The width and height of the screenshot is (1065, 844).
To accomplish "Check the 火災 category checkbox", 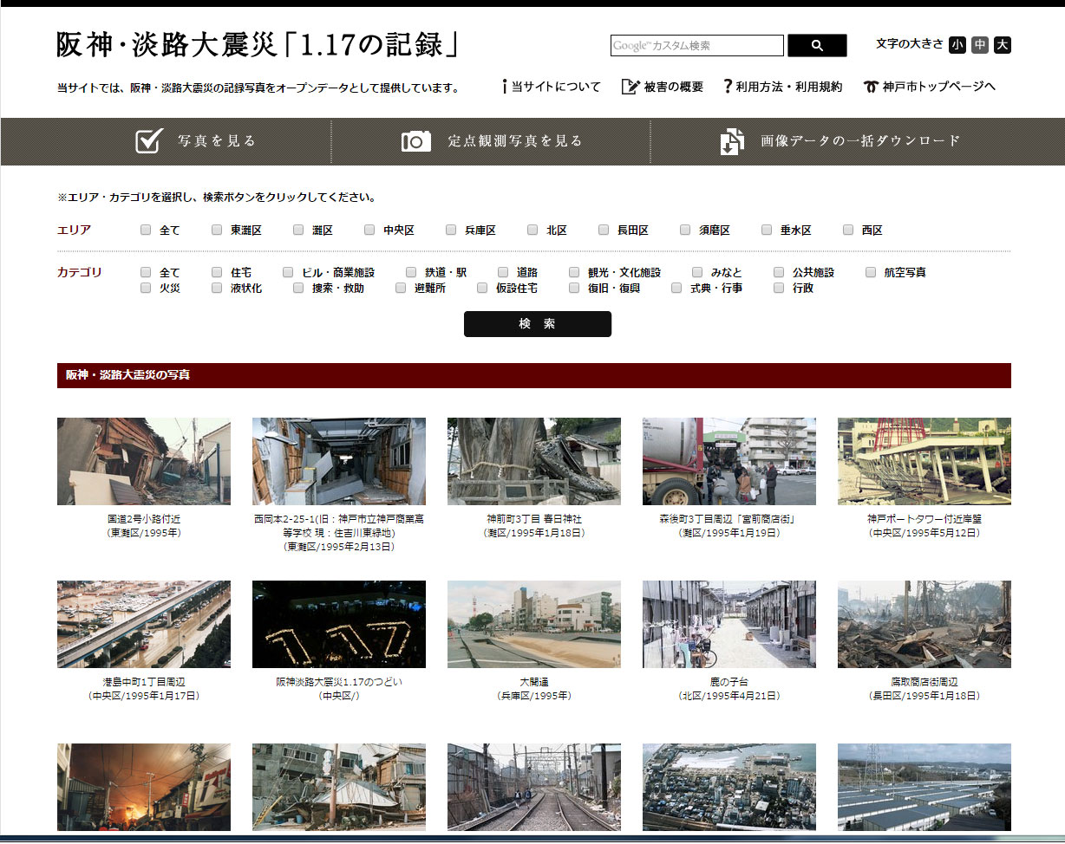I will point(146,287).
